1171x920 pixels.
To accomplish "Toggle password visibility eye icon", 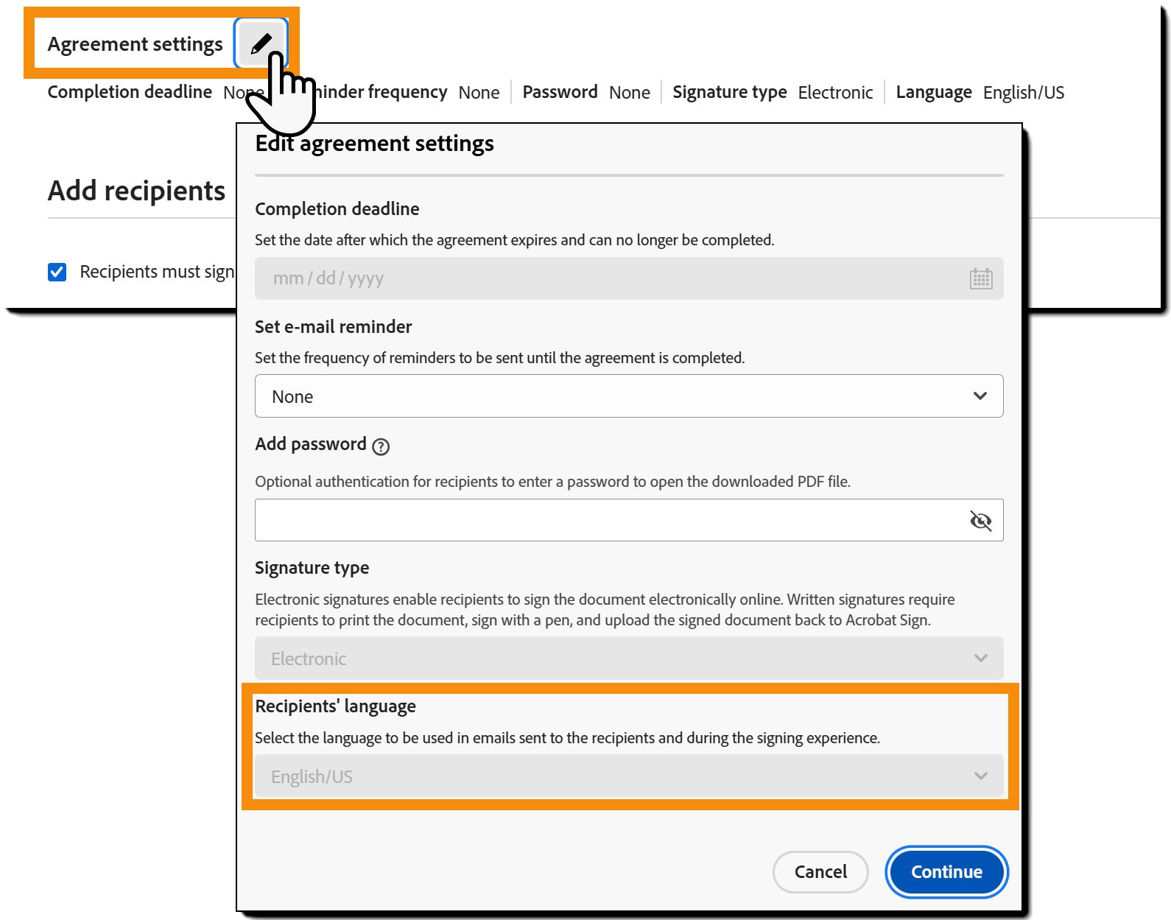I will coord(980,521).
